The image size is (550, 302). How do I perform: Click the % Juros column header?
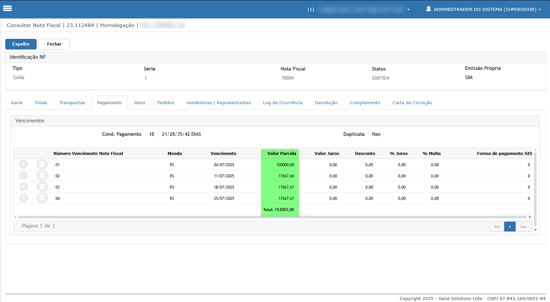(x=399, y=153)
